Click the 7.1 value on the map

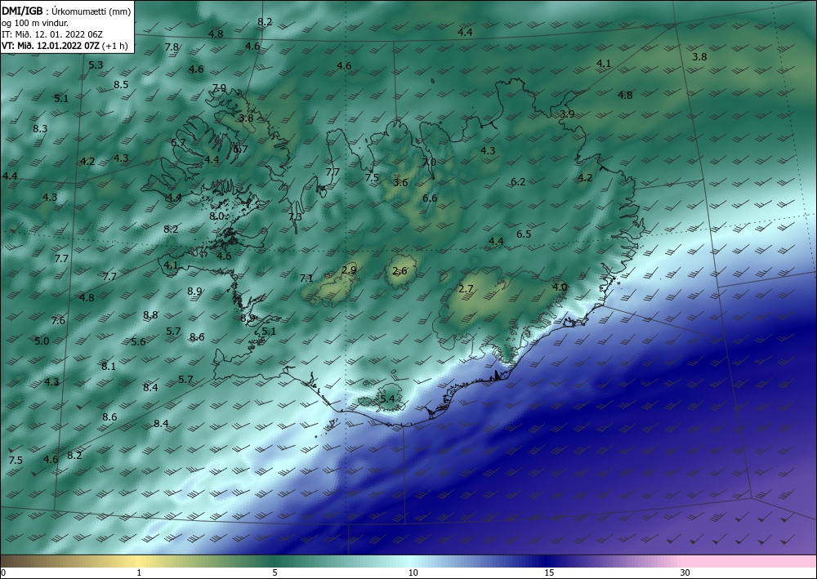306,278
